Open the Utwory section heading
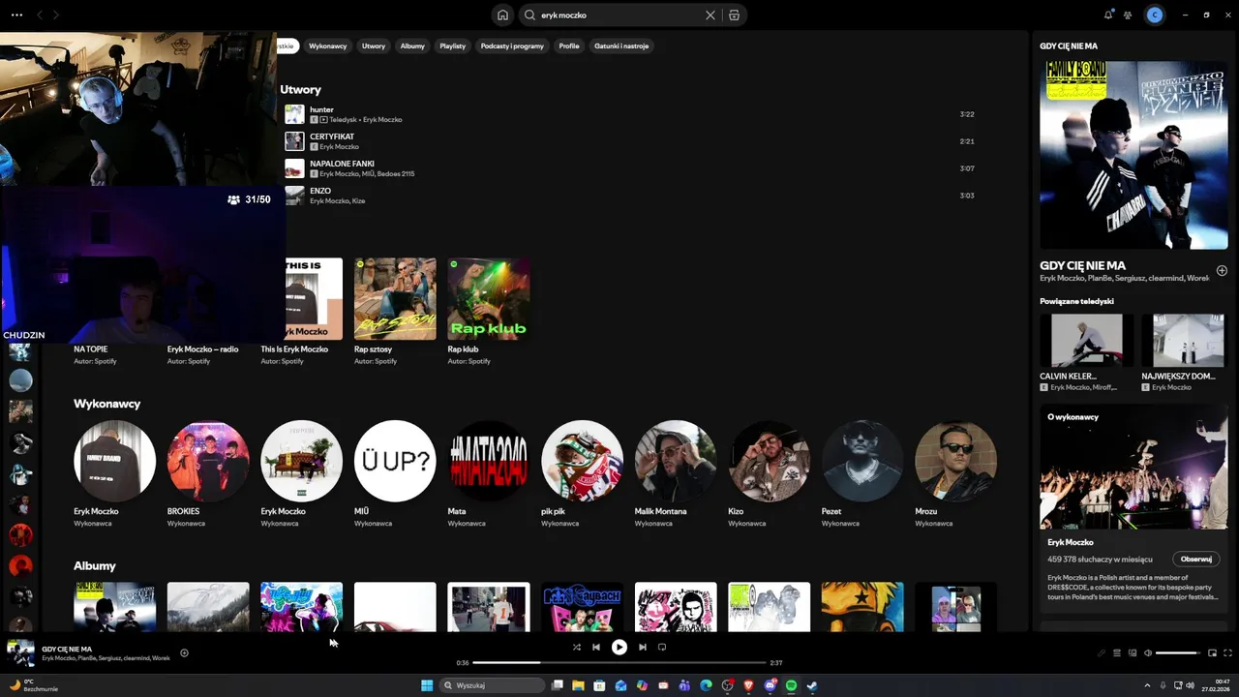The image size is (1239, 697). click(300, 89)
